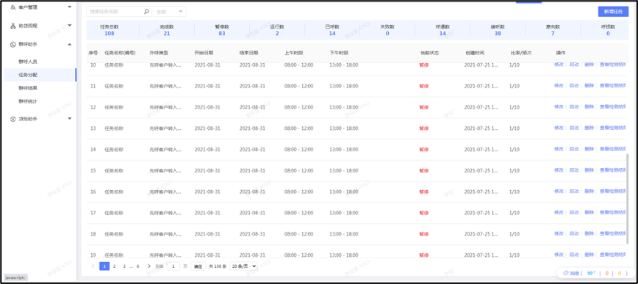This screenshot has height=284, width=638.
Task: Select the 群呼结果 menu item
Action: 28,88
